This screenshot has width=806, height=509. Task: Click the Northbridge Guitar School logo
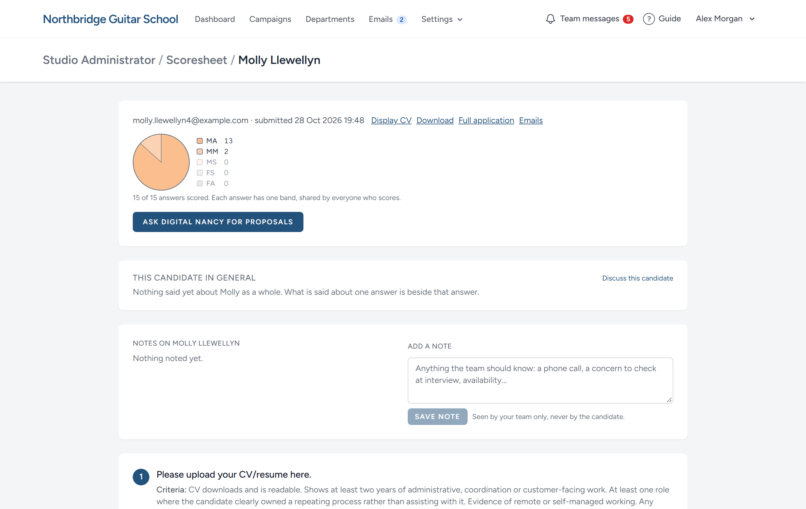click(111, 19)
